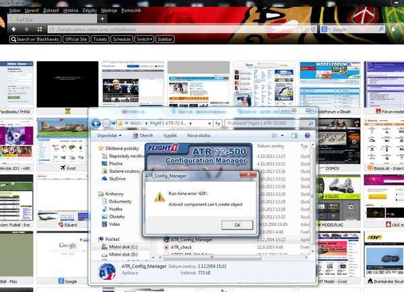Open the Google thumbnail tile
The height and width of the screenshot is (292, 404).
click(x=67, y=257)
